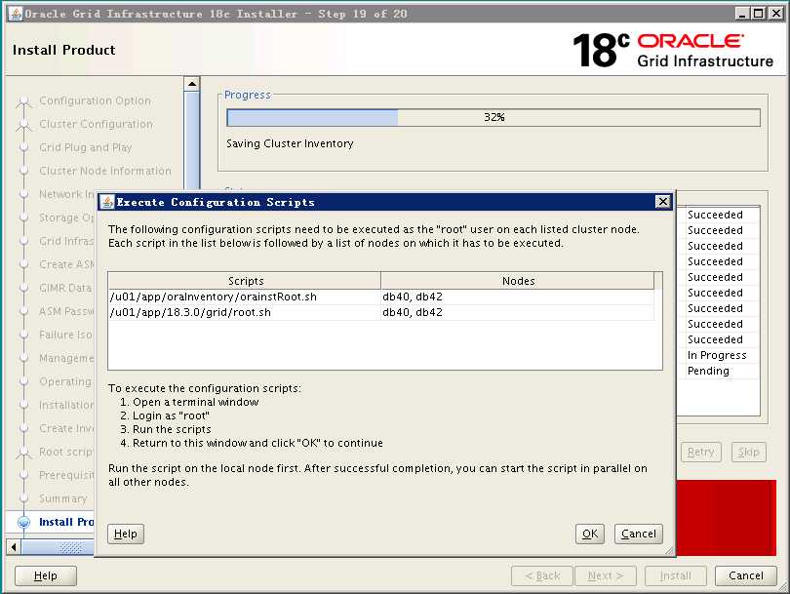Click the installer's bottom Cancel button
The image size is (790, 594).
(746, 575)
